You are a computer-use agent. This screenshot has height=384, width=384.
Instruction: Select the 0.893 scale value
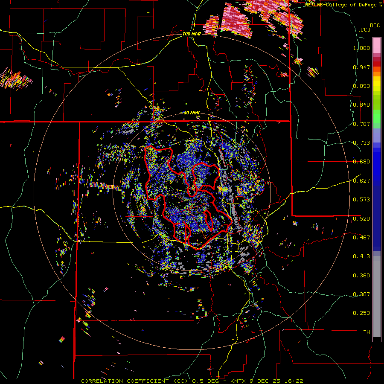[361, 86]
